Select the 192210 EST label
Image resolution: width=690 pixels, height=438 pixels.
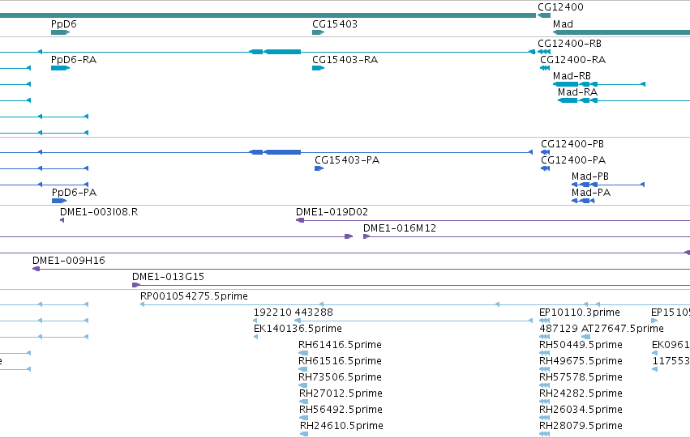pos(272,313)
